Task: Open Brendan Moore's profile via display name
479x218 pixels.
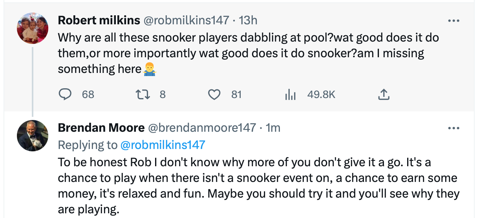Action: 101,128
